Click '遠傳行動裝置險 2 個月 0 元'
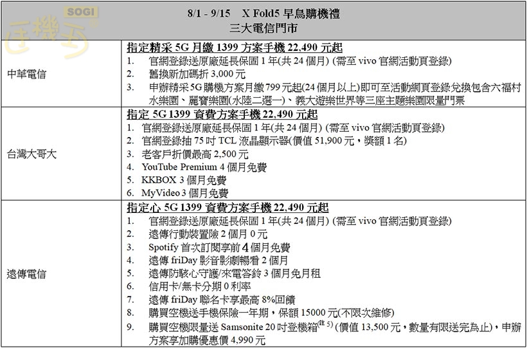 tap(208, 234)
